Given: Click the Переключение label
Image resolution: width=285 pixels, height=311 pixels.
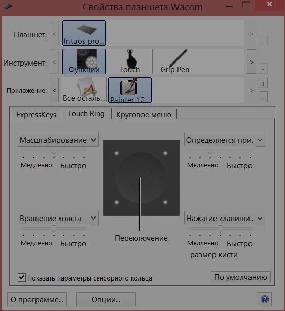Looking at the screenshot, I should pos(141,238).
